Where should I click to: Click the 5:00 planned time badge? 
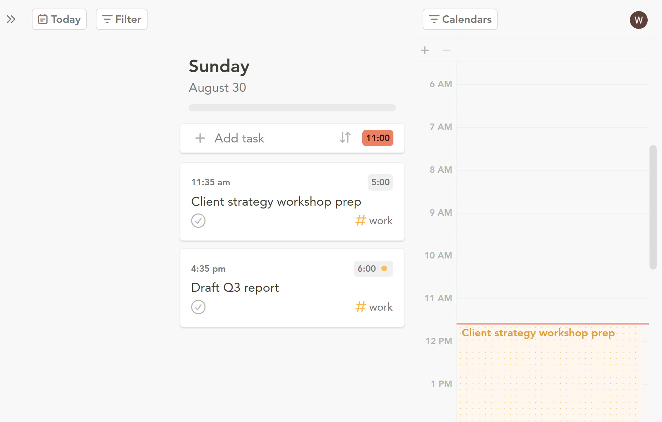[380, 182]
